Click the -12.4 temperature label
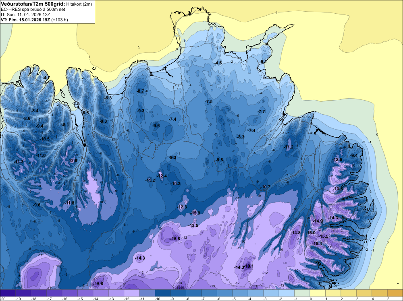 [x=162, y=176]
